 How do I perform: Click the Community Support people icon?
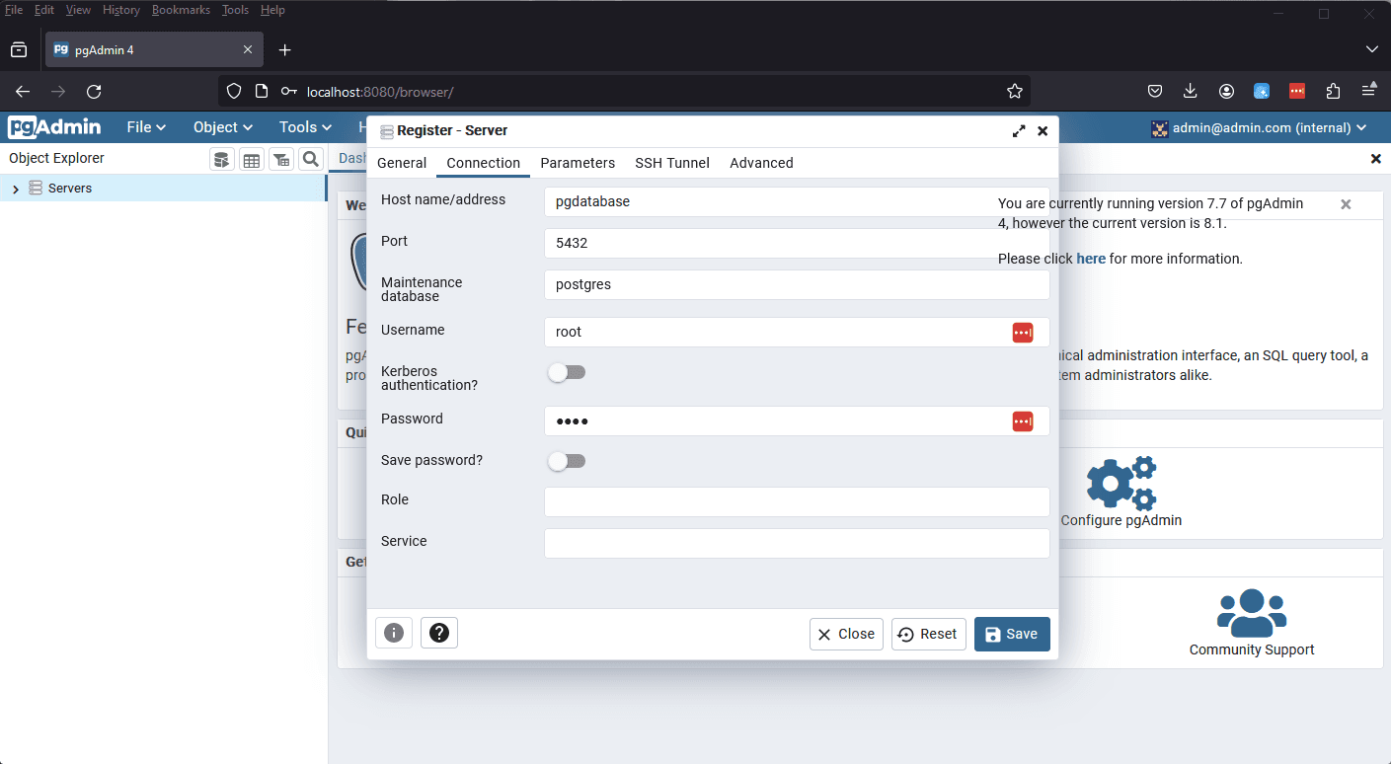coord(1252,612)
